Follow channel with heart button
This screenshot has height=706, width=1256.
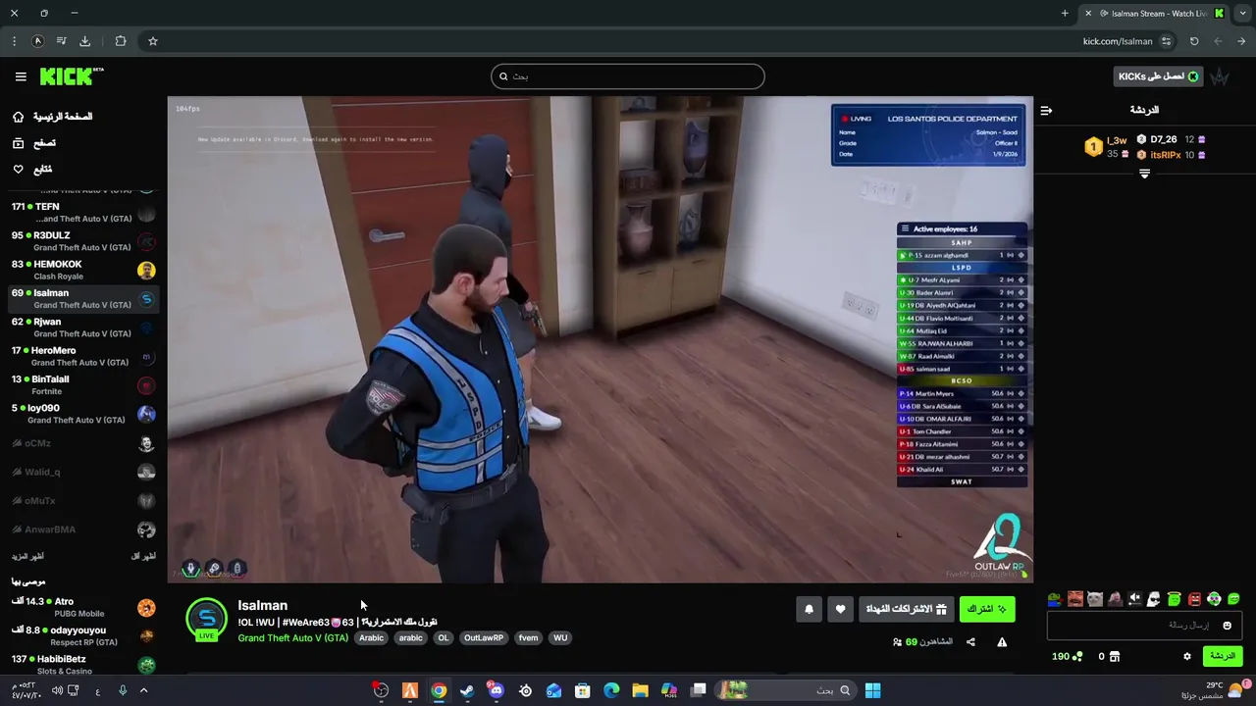[x=840, y=609]
